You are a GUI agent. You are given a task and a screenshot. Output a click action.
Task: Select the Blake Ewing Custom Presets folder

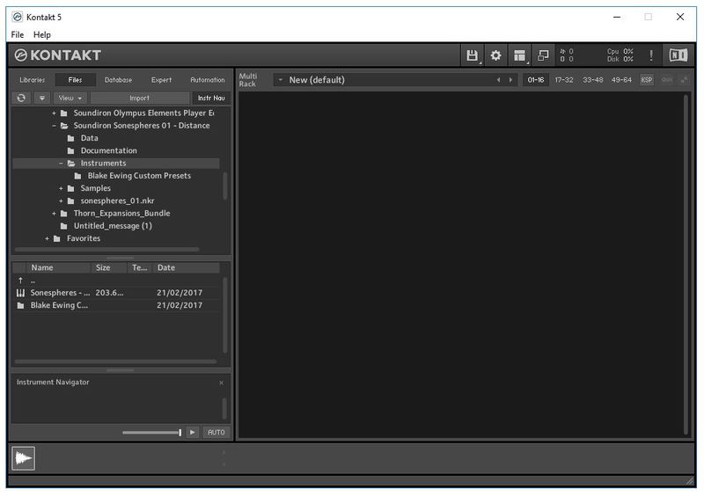[139, 176]
